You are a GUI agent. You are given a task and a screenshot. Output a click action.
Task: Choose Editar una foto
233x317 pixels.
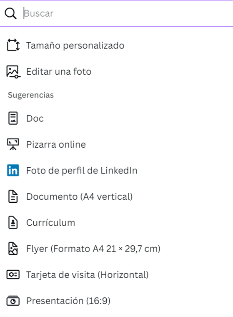(x=116, y=72)
